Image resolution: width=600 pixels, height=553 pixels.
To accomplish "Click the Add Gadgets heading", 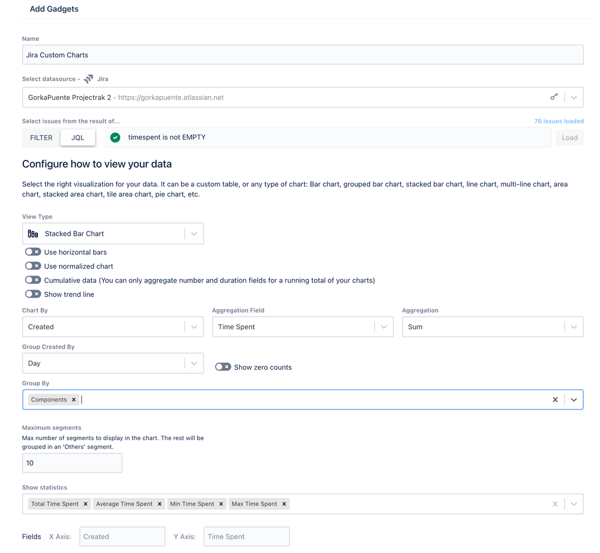I will (x=54, y=9).
